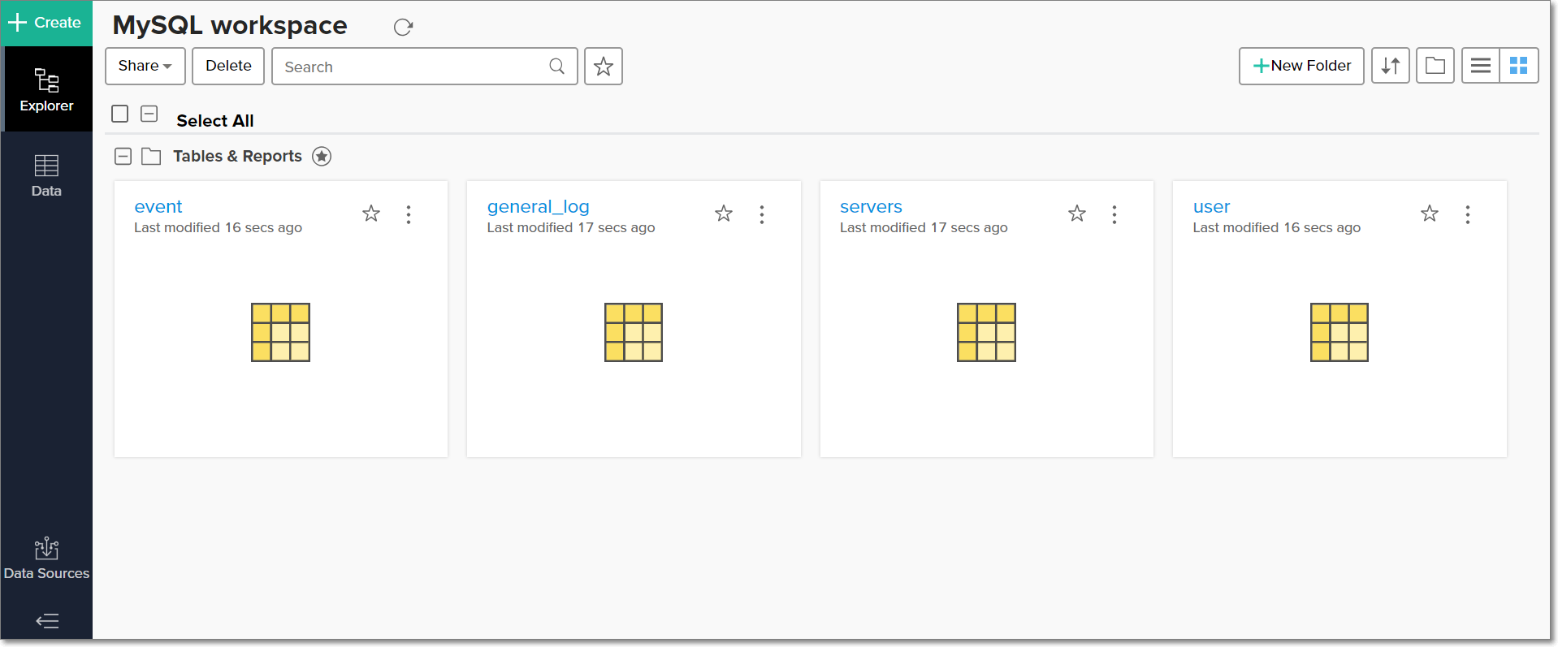Image resolution: width=1558 pixels, height=647 pixels.
Task: Click the Tables & Reports folder icon
Action: click(x=151, y=157)
